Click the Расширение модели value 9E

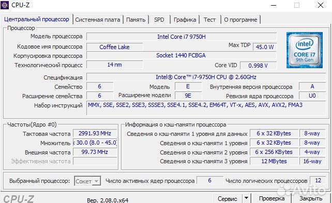point(188,96)
